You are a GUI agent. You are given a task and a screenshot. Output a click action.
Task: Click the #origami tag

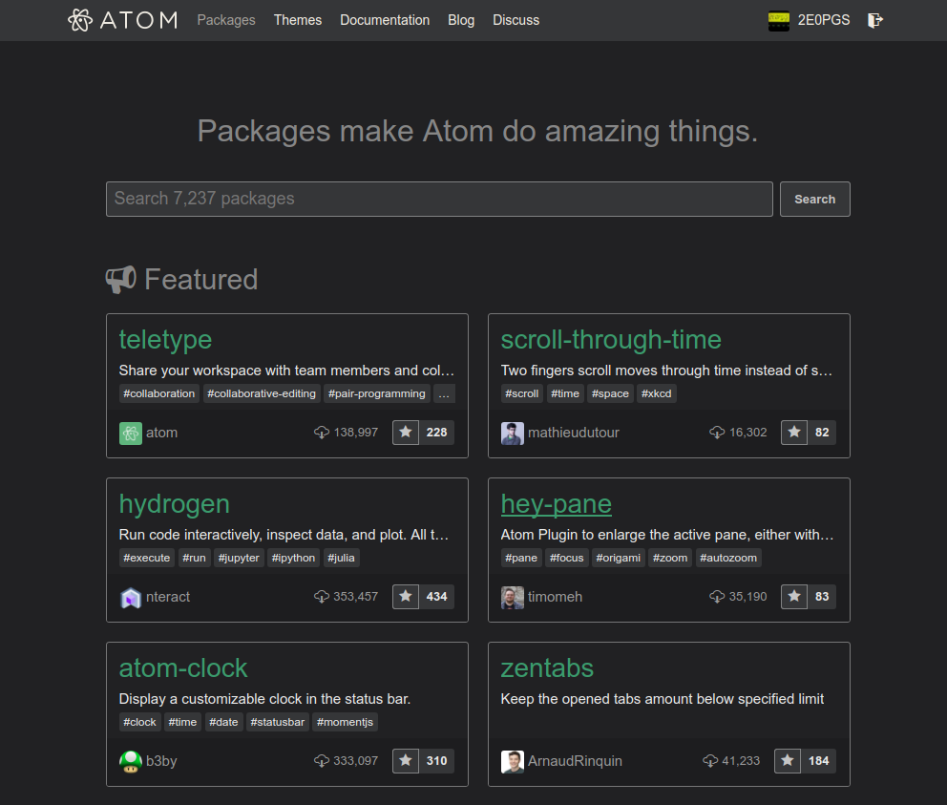(x=619, y=558)
